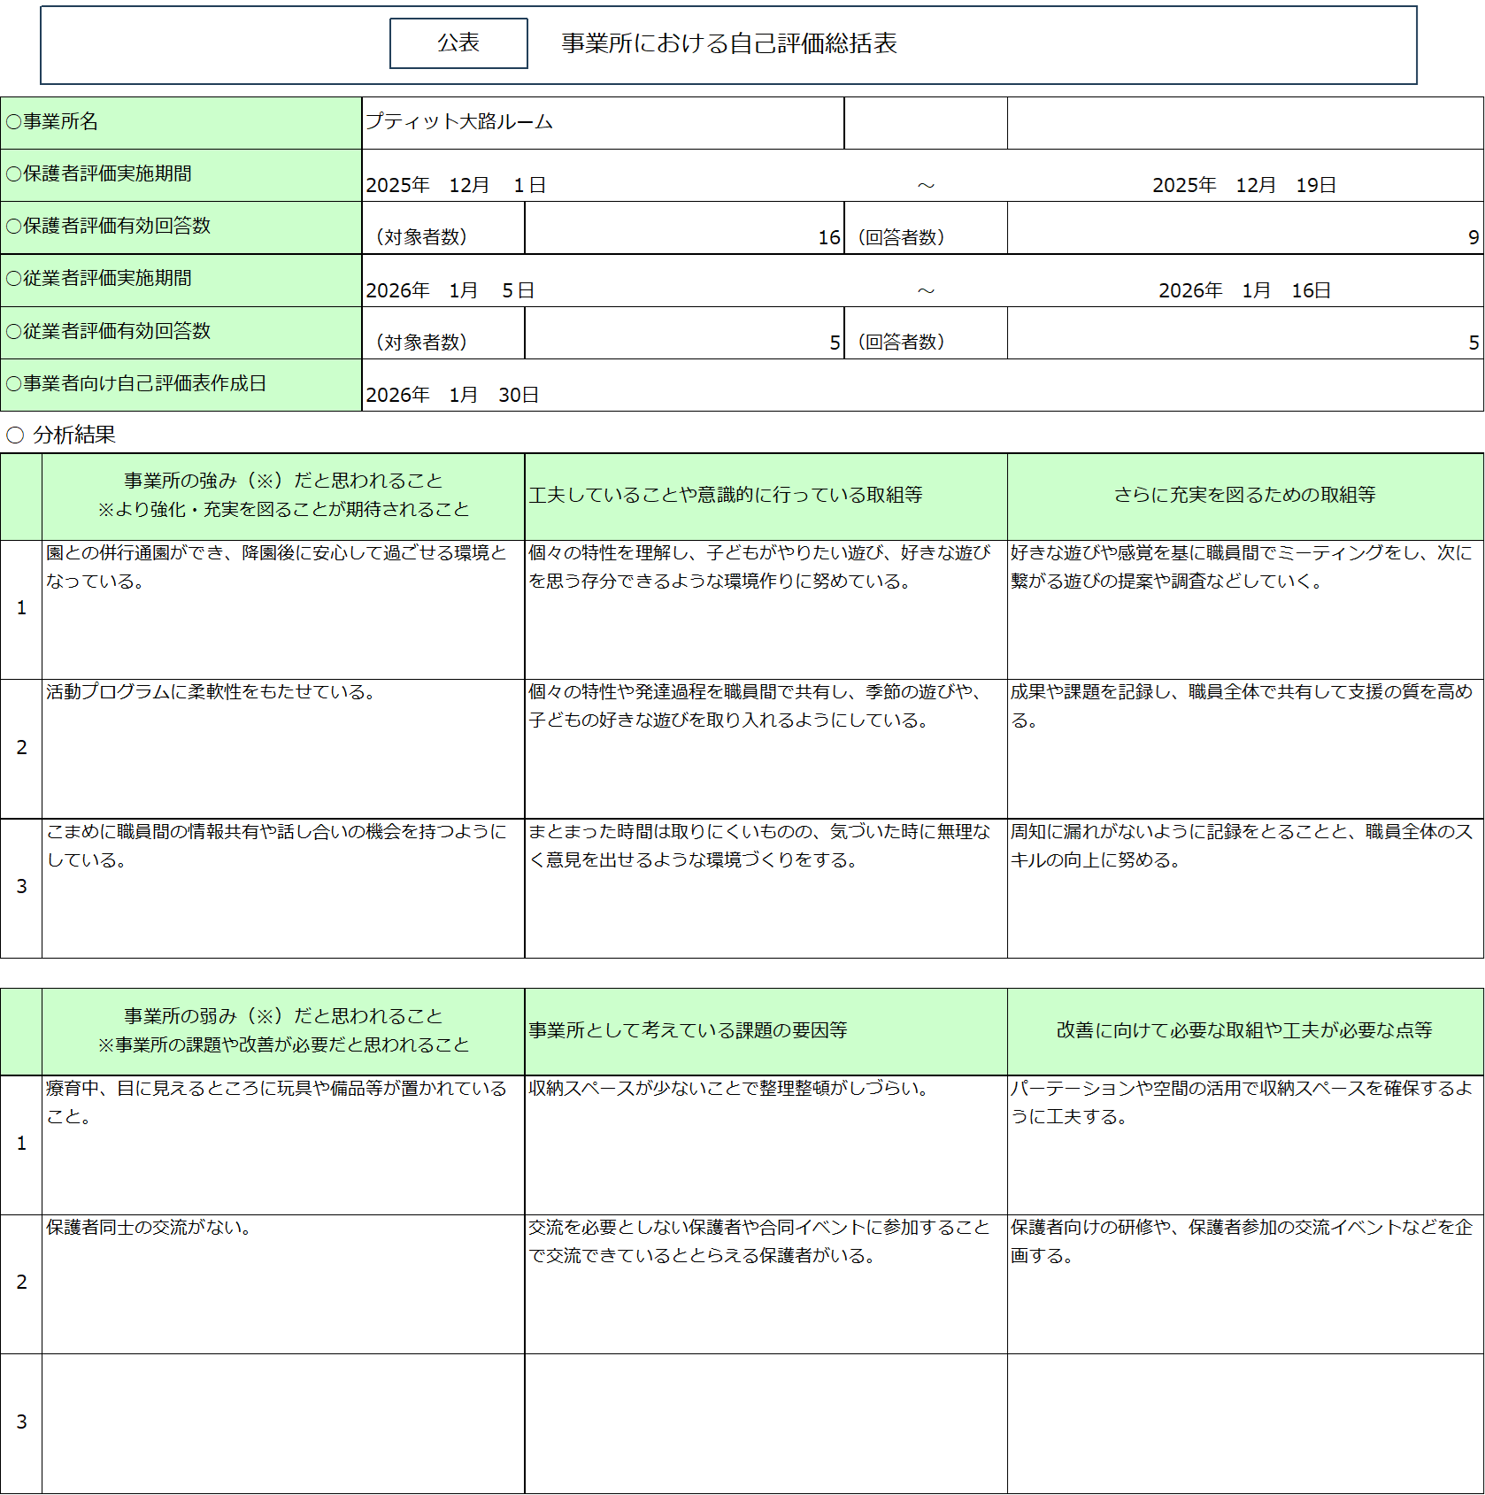This screenshot has width=1485, height=1495.
Task: Click the 事業所名 label cell
Action: click(181, 122)
